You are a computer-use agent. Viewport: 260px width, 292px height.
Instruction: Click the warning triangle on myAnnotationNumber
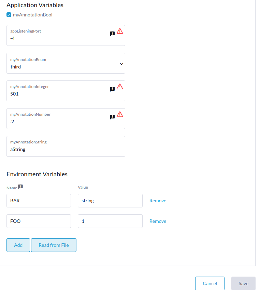119,115
